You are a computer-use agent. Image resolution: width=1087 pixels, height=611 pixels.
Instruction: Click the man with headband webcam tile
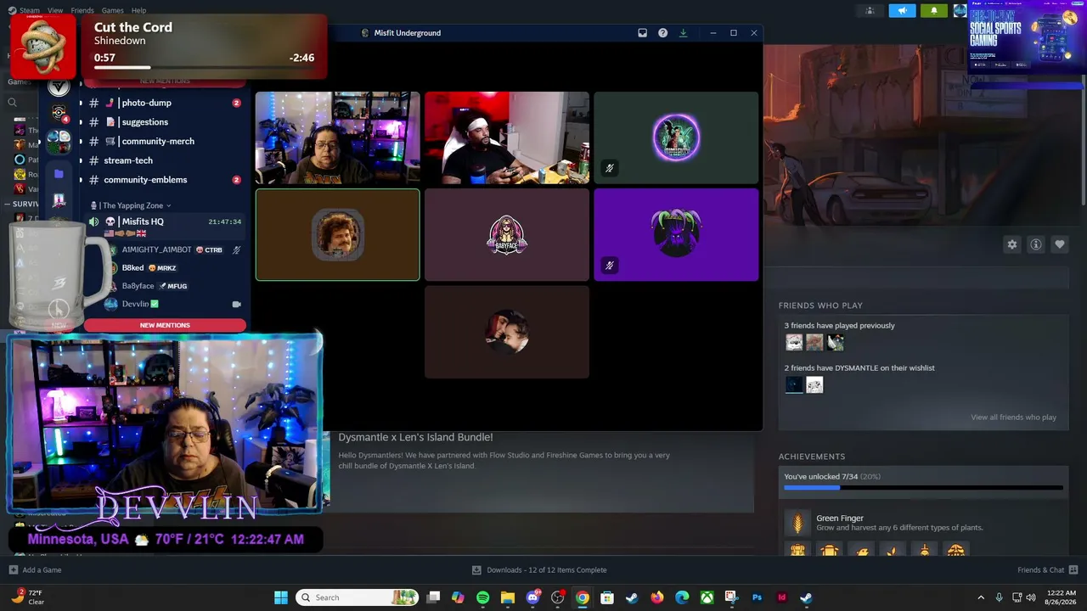coord(507,137)
